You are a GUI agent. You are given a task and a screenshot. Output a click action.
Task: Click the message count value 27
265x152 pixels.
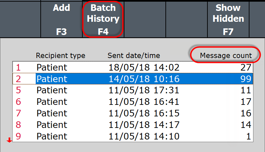[246, 68]
